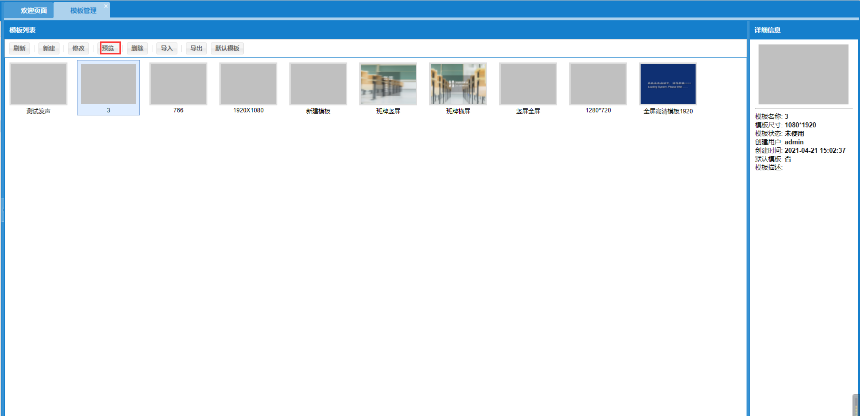Click the creation time 2021-04-21 15:02:37

[x=815, y=151]
